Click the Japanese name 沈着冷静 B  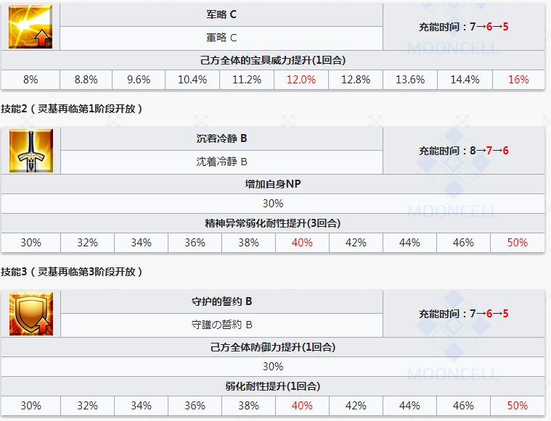(221, 162)
